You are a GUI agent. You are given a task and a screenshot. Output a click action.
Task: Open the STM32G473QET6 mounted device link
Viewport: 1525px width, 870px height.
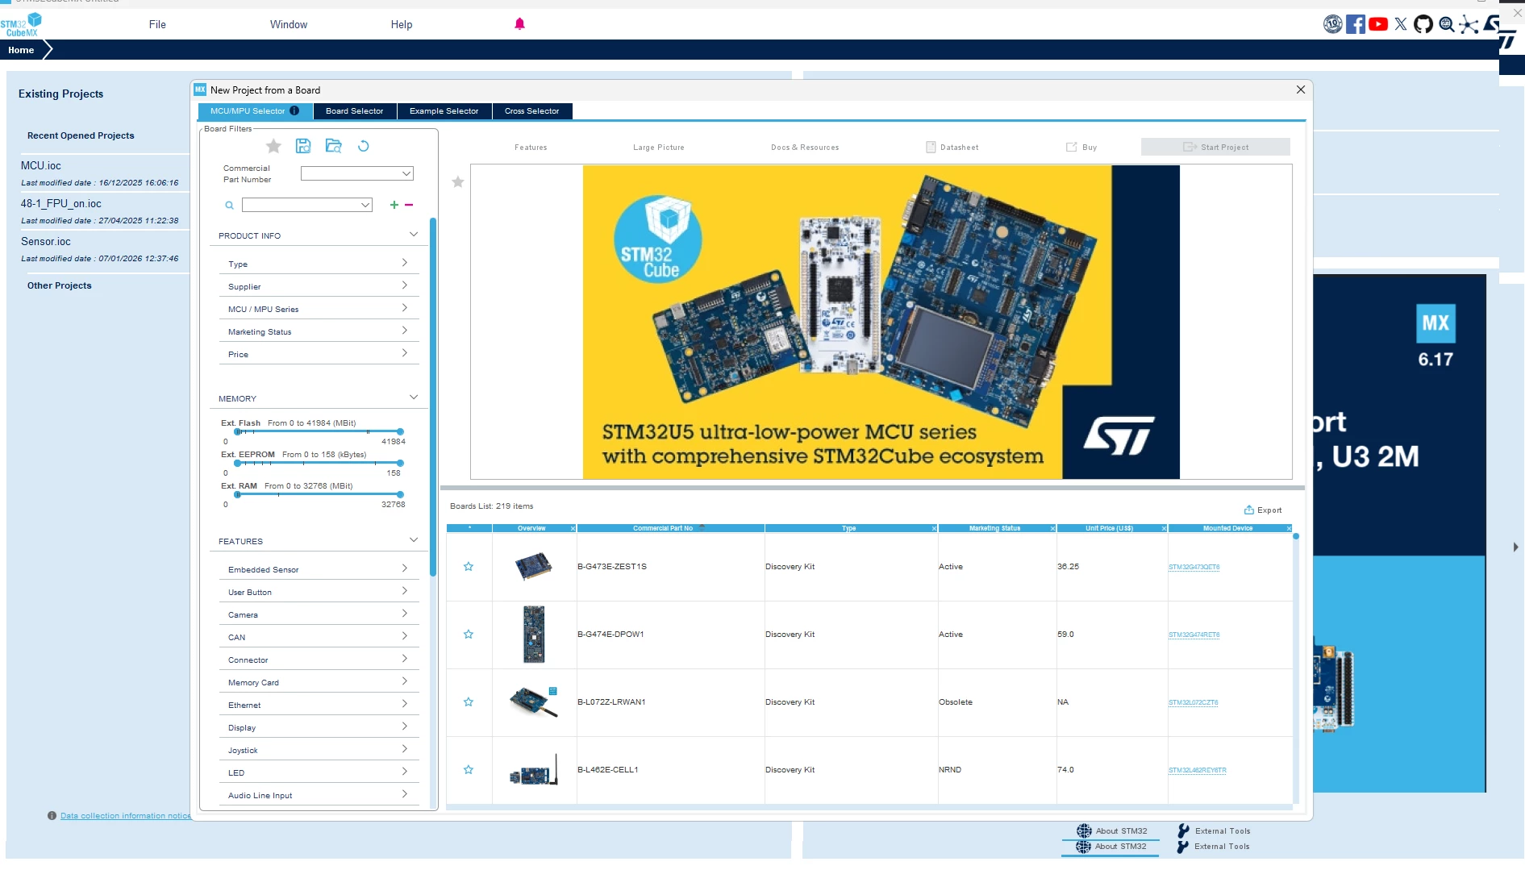coord(1194,567)
